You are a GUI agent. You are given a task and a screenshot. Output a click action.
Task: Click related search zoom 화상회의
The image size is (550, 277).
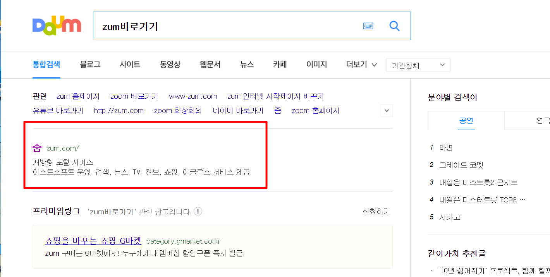pyautogui.click(x=178, y=111)
